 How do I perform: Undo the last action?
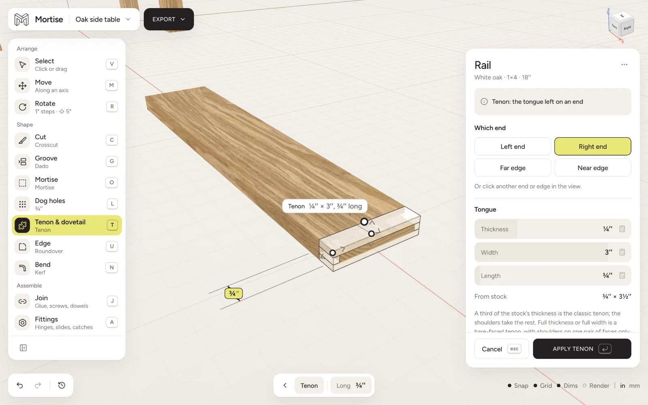[x=20, y=385]
